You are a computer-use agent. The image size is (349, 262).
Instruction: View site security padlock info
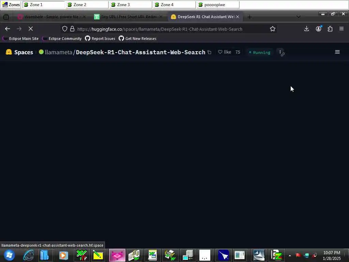(72, 29)
